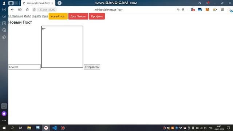The image size is (233, 131).
Task: Click the yellow новый пост button
Action: [58, 16]
